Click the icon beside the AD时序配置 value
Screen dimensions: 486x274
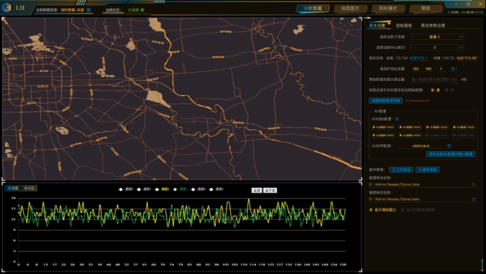[449, 146]
